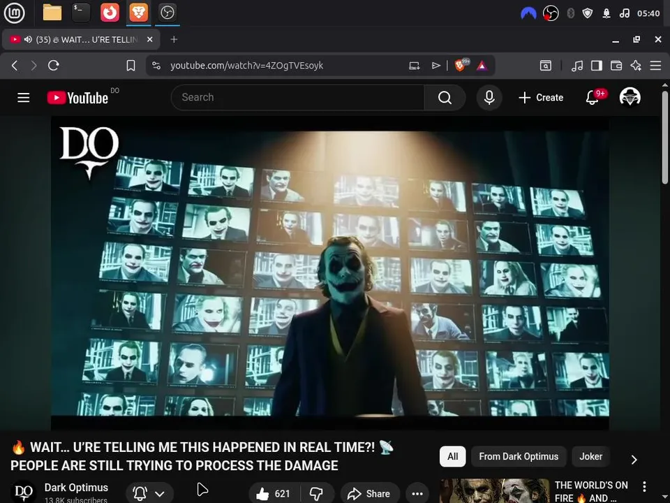Mute the tab via its speaker icon

coord(28,39)
